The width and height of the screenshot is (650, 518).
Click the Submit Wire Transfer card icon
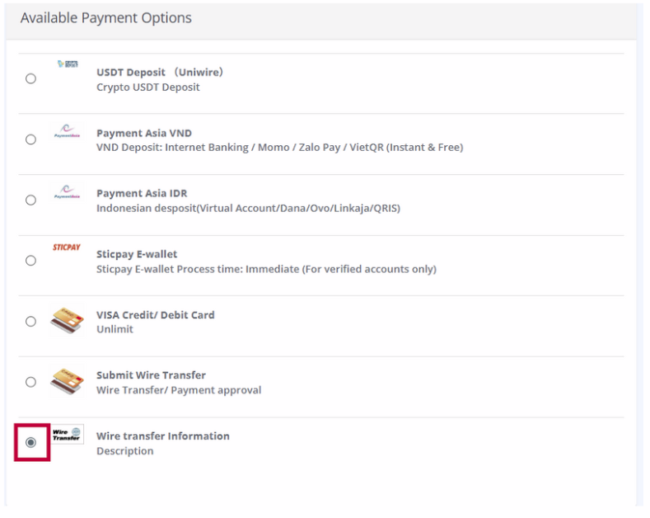coord(67,381)
